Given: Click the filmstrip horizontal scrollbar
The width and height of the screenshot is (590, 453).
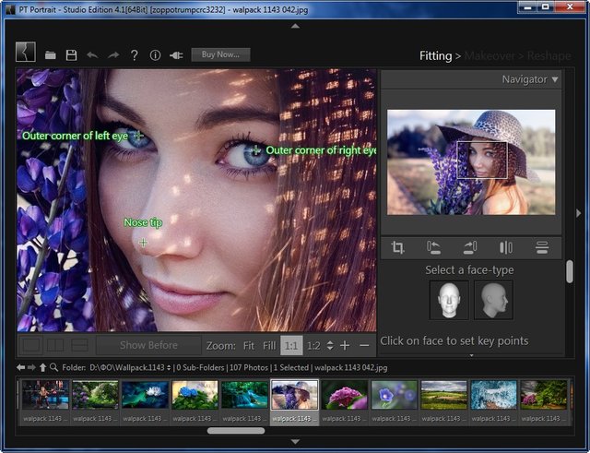Looking at the screenshot, I should tap(236, 430).
